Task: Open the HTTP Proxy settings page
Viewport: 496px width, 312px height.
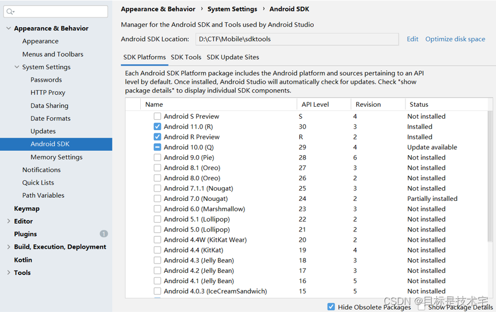Action: tap(47, 93)
